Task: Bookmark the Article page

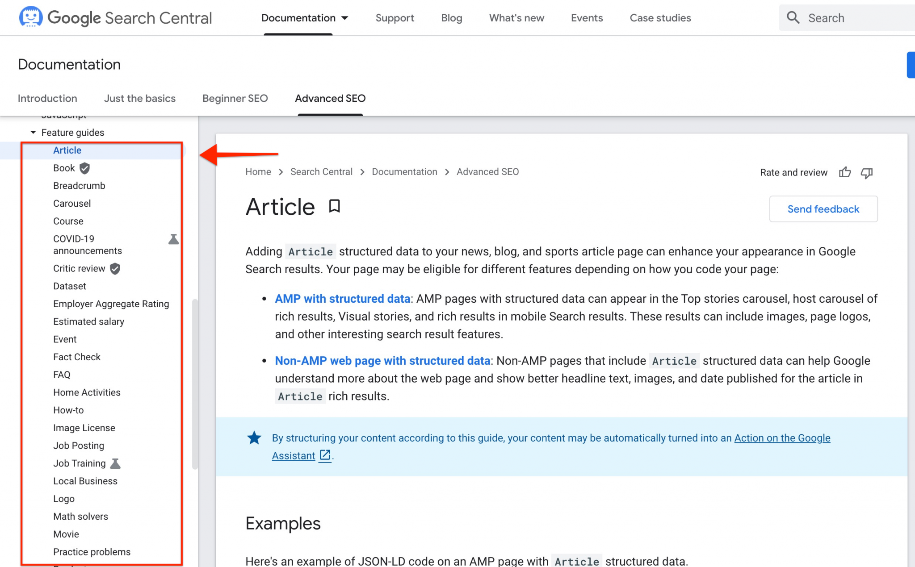Action: (334, 206)
